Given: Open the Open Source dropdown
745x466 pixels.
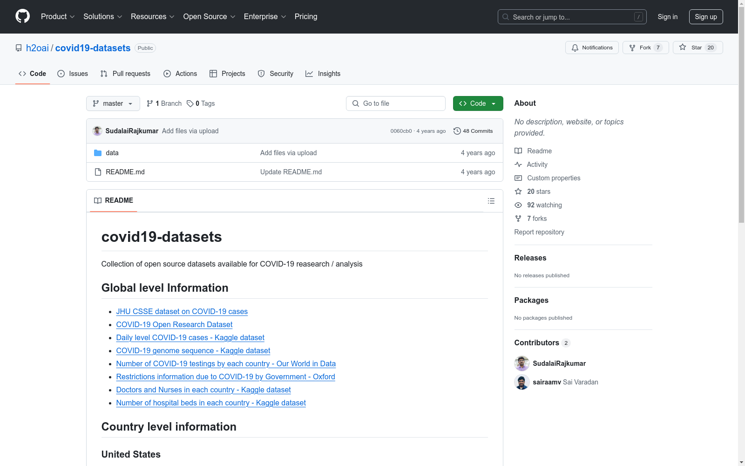Looking at the screenshot, I should [209, 16].
